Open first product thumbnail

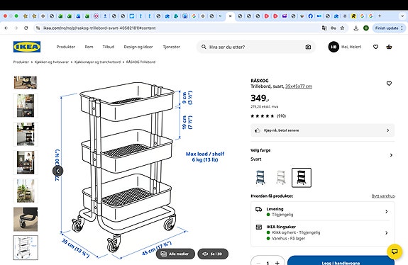pyautogui.click(x=26, y=82)
